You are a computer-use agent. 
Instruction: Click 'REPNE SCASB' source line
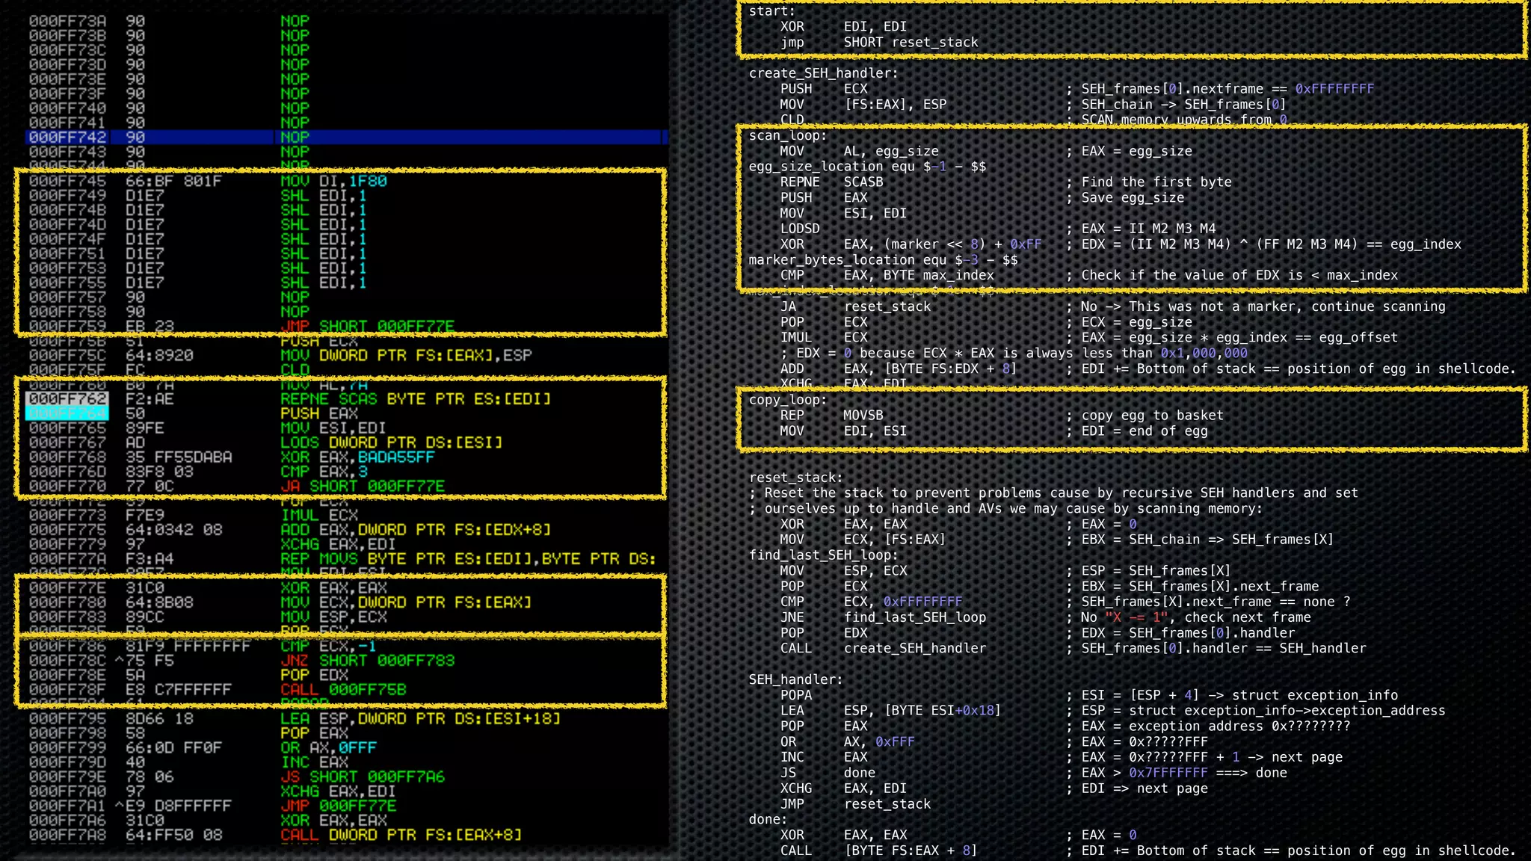coord(832,182)
